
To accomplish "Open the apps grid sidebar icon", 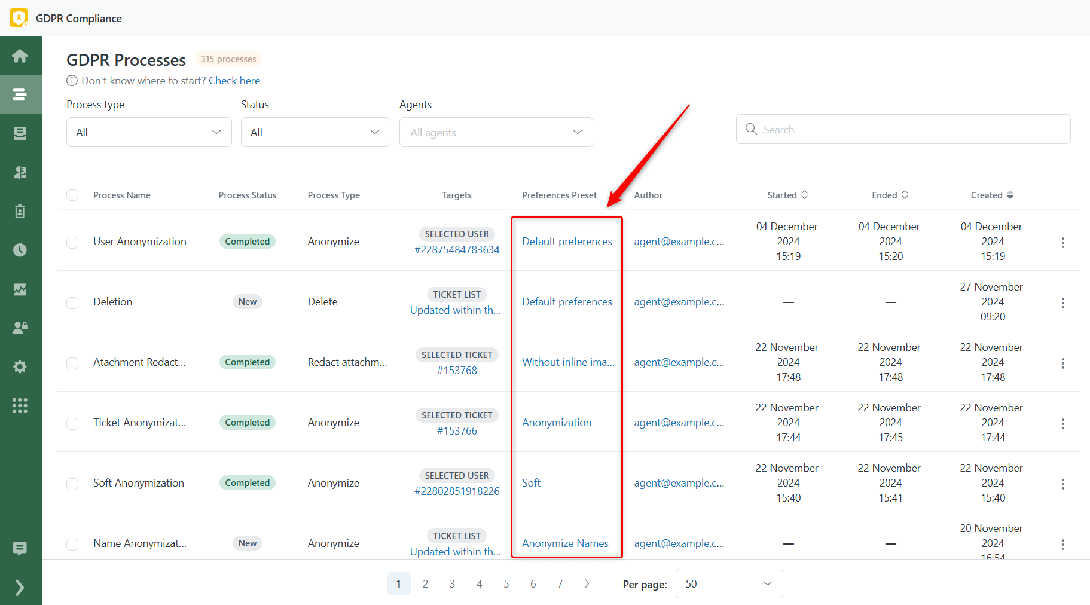I will point(20,405).
